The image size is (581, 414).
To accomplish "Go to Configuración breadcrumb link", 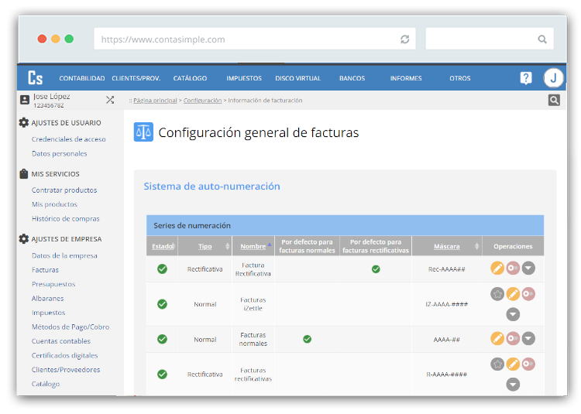I will [202, 101].
